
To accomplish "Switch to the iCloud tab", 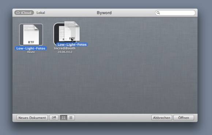I will [24, 13].
